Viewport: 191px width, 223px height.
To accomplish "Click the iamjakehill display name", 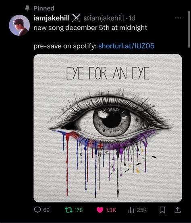I will point(52,18).
